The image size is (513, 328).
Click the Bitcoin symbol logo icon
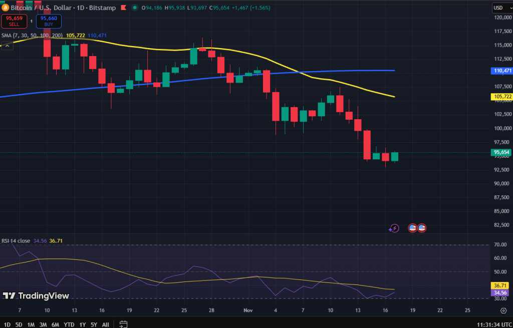(6, 8)
